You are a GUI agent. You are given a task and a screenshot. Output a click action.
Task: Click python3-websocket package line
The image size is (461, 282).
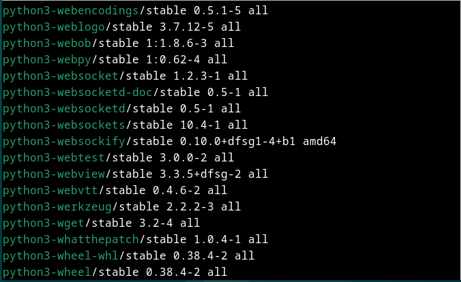[x=125, y=76]
